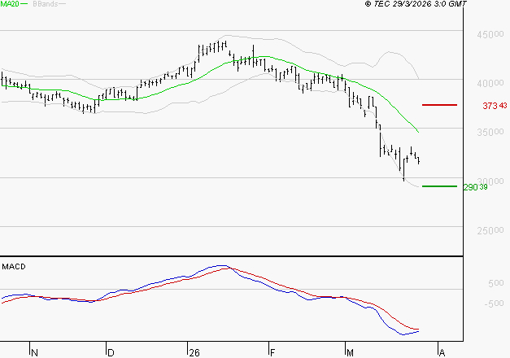The image size is (510, 358).
Task: Click the D month axis label
Action: pos(111,352)
